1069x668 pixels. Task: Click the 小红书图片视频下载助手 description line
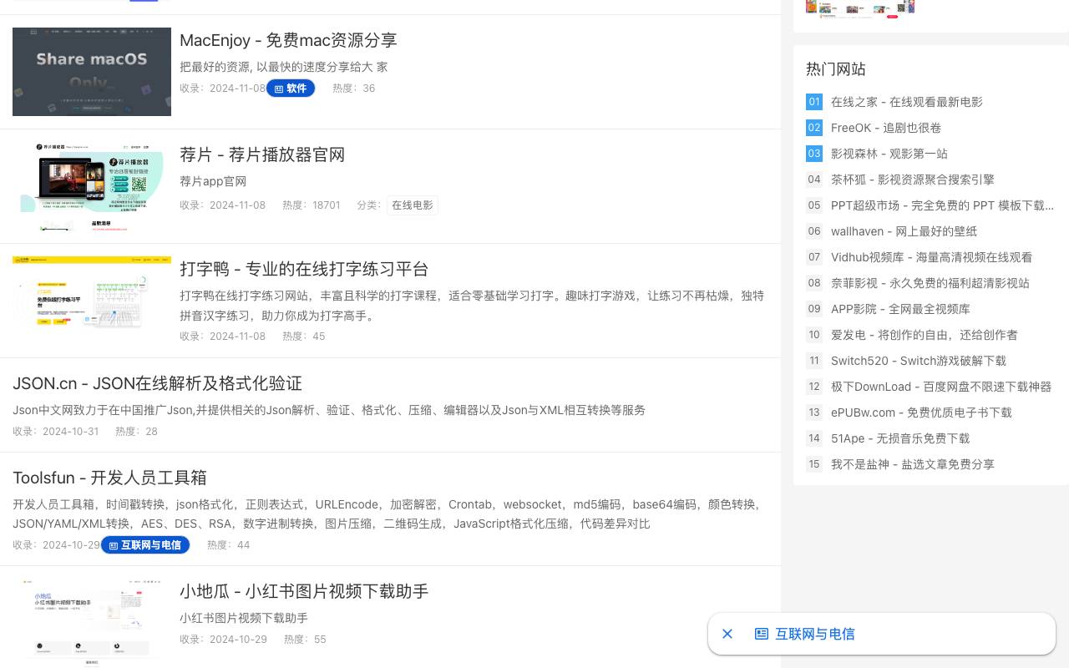point(244,618)
